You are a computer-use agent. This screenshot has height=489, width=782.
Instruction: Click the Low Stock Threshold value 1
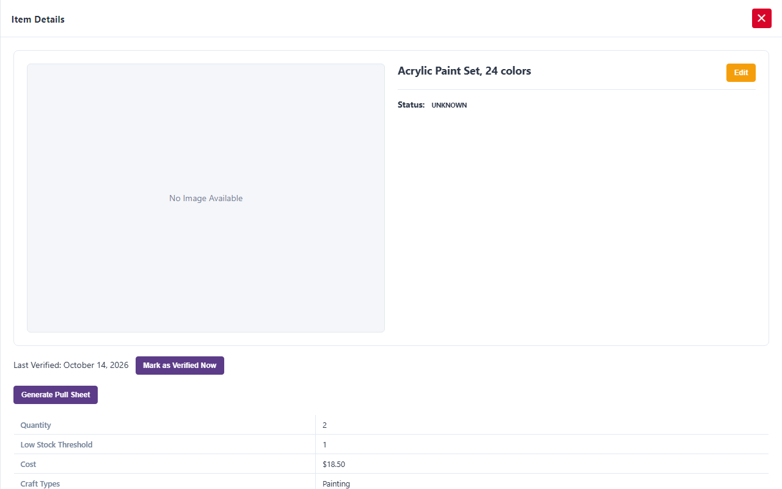[x=325, y=445]
